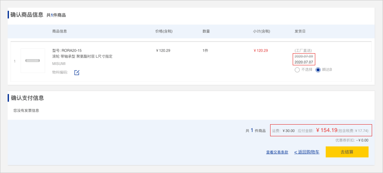Click the 商品信息 column header
Screen dimensions: 383x173
[x=60, y=31]
